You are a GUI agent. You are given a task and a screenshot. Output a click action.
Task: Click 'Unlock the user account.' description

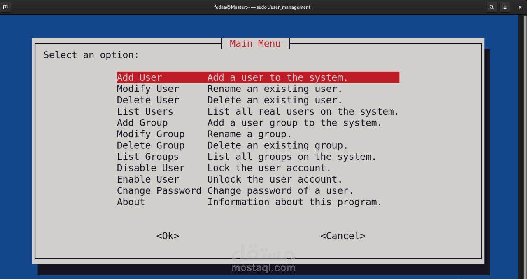pyautogui.click(x=275, y=180)
